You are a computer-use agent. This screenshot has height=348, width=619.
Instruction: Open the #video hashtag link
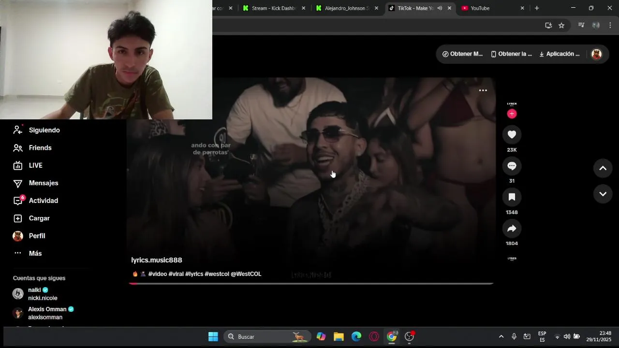(158, 274)
